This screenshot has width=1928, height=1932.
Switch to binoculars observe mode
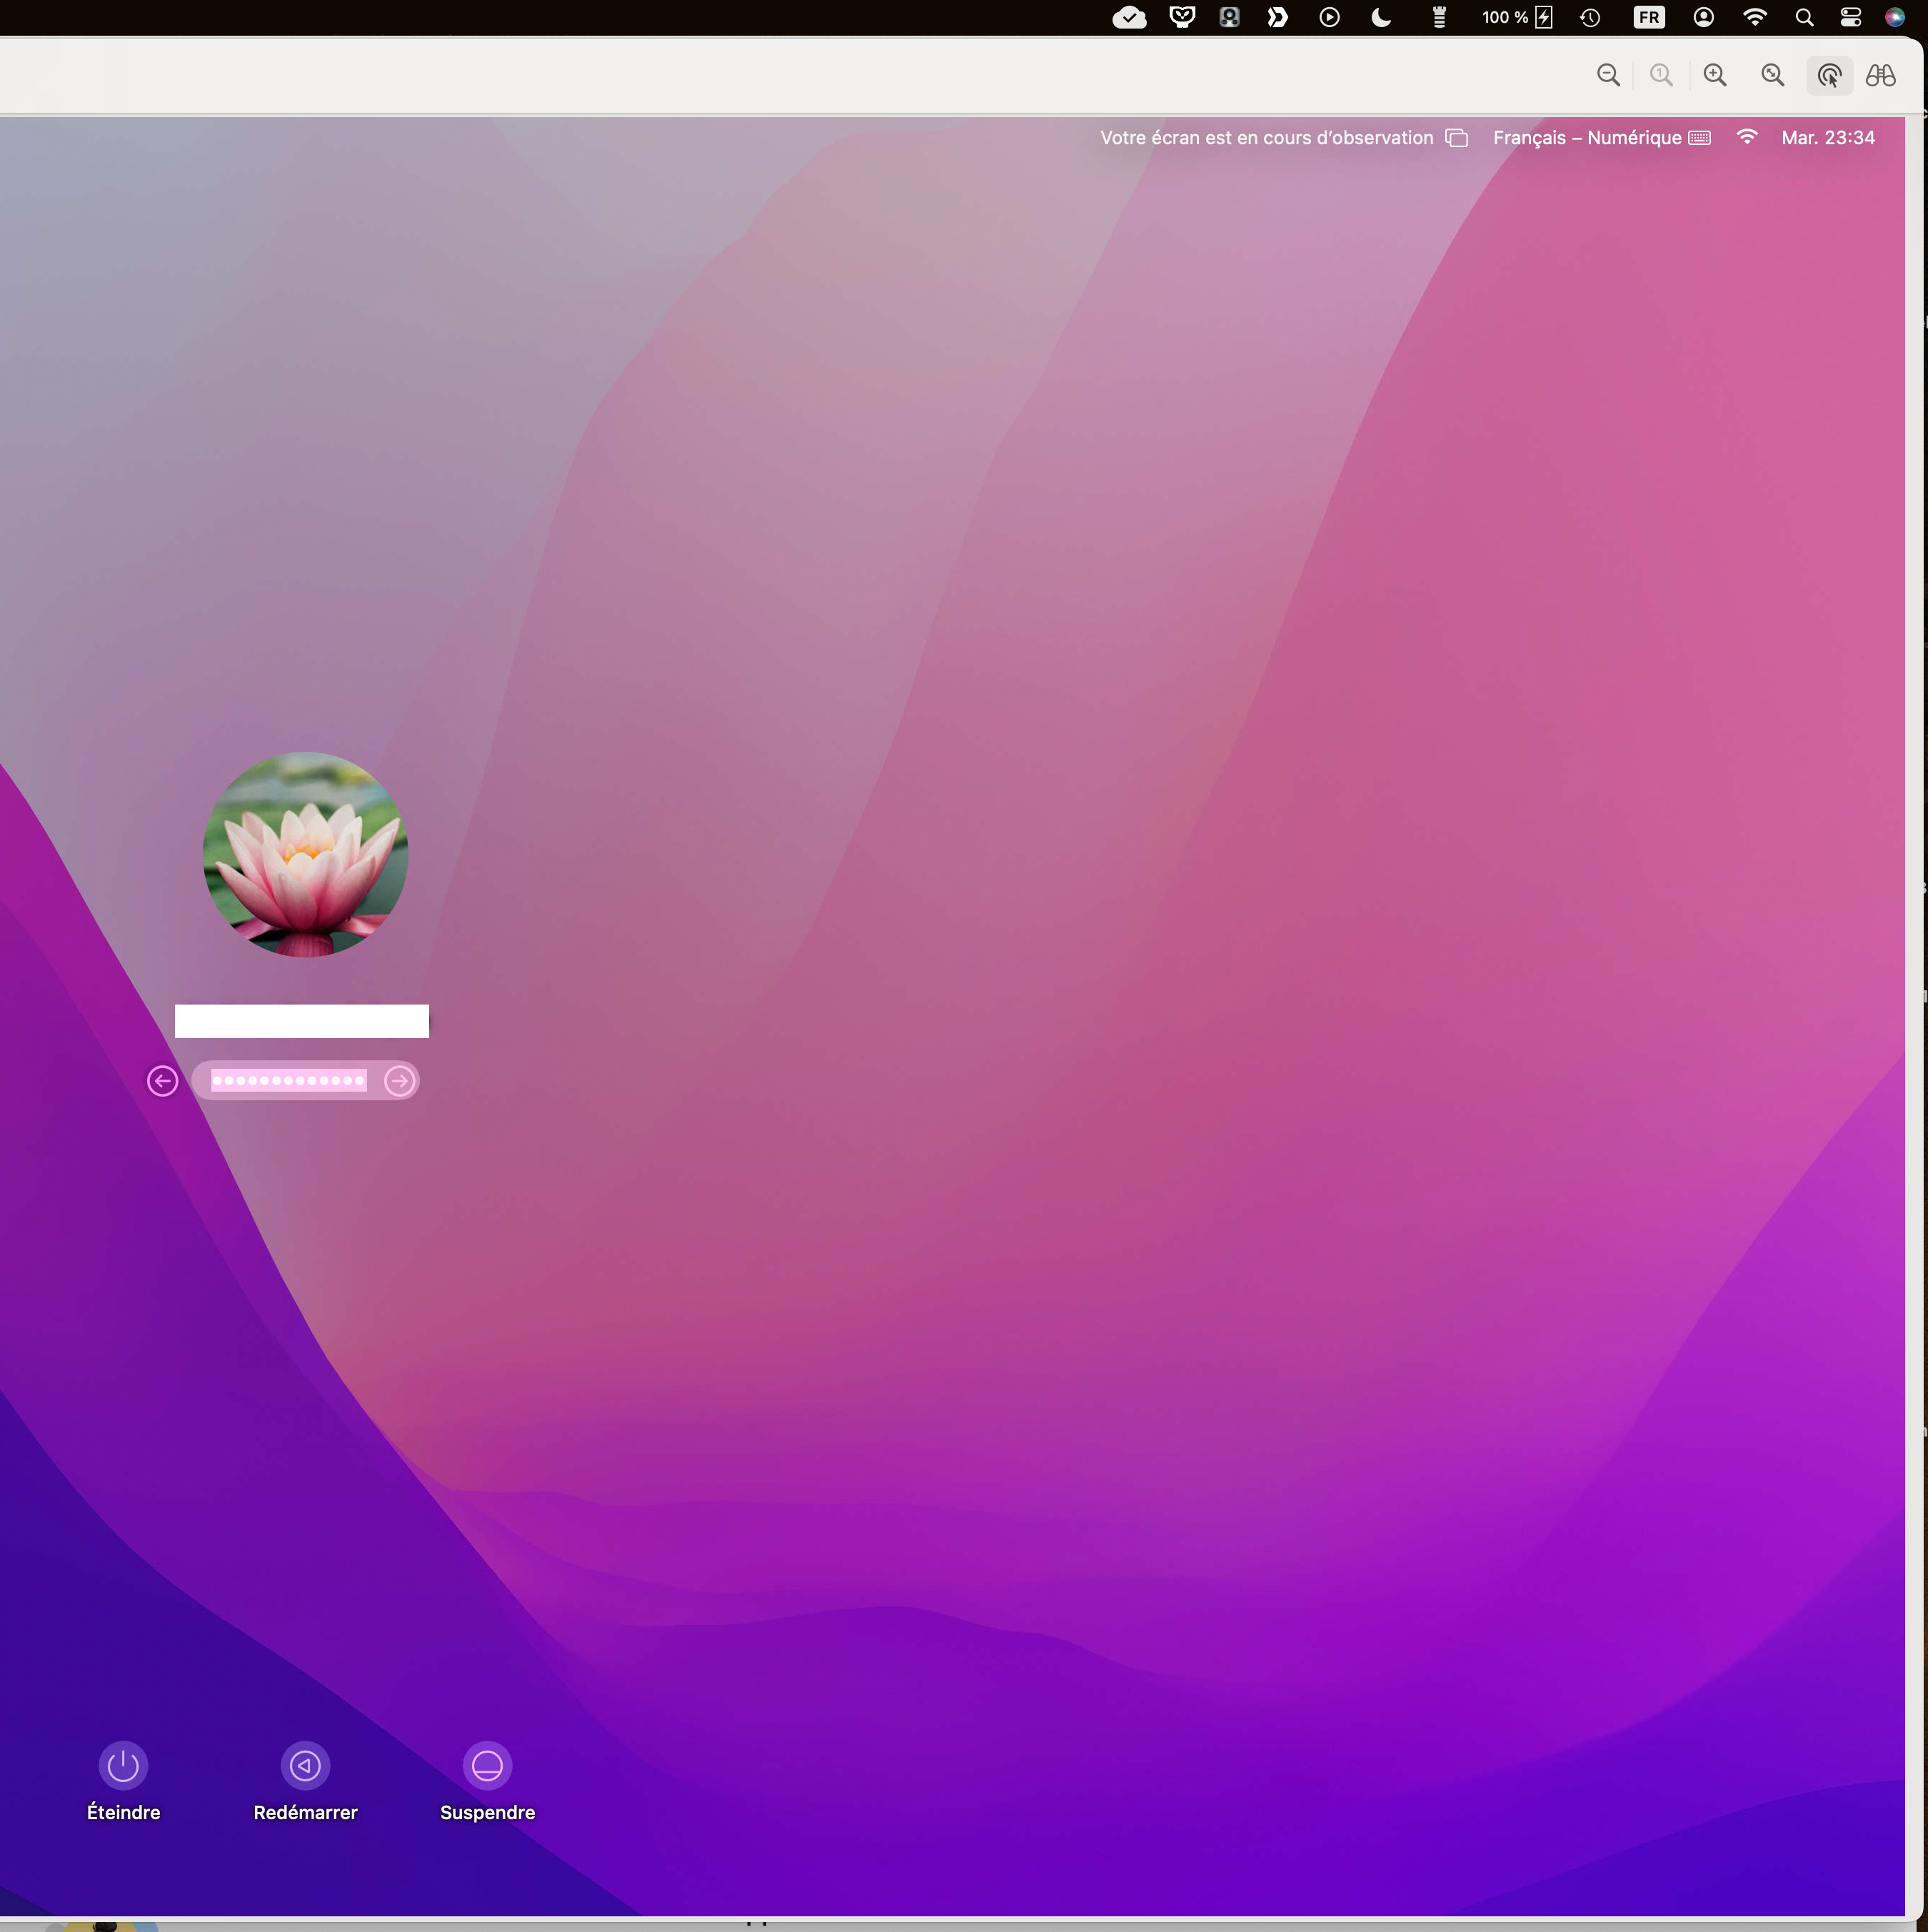coord(1881,75)
